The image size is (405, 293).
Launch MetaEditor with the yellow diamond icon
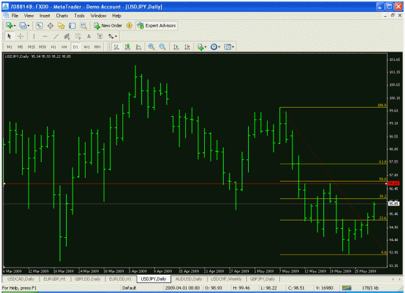click(129, 25)
